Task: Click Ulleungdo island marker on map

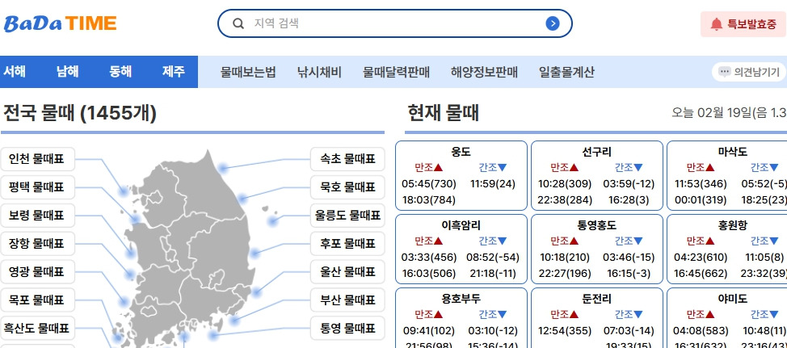Action: point(272,220)
